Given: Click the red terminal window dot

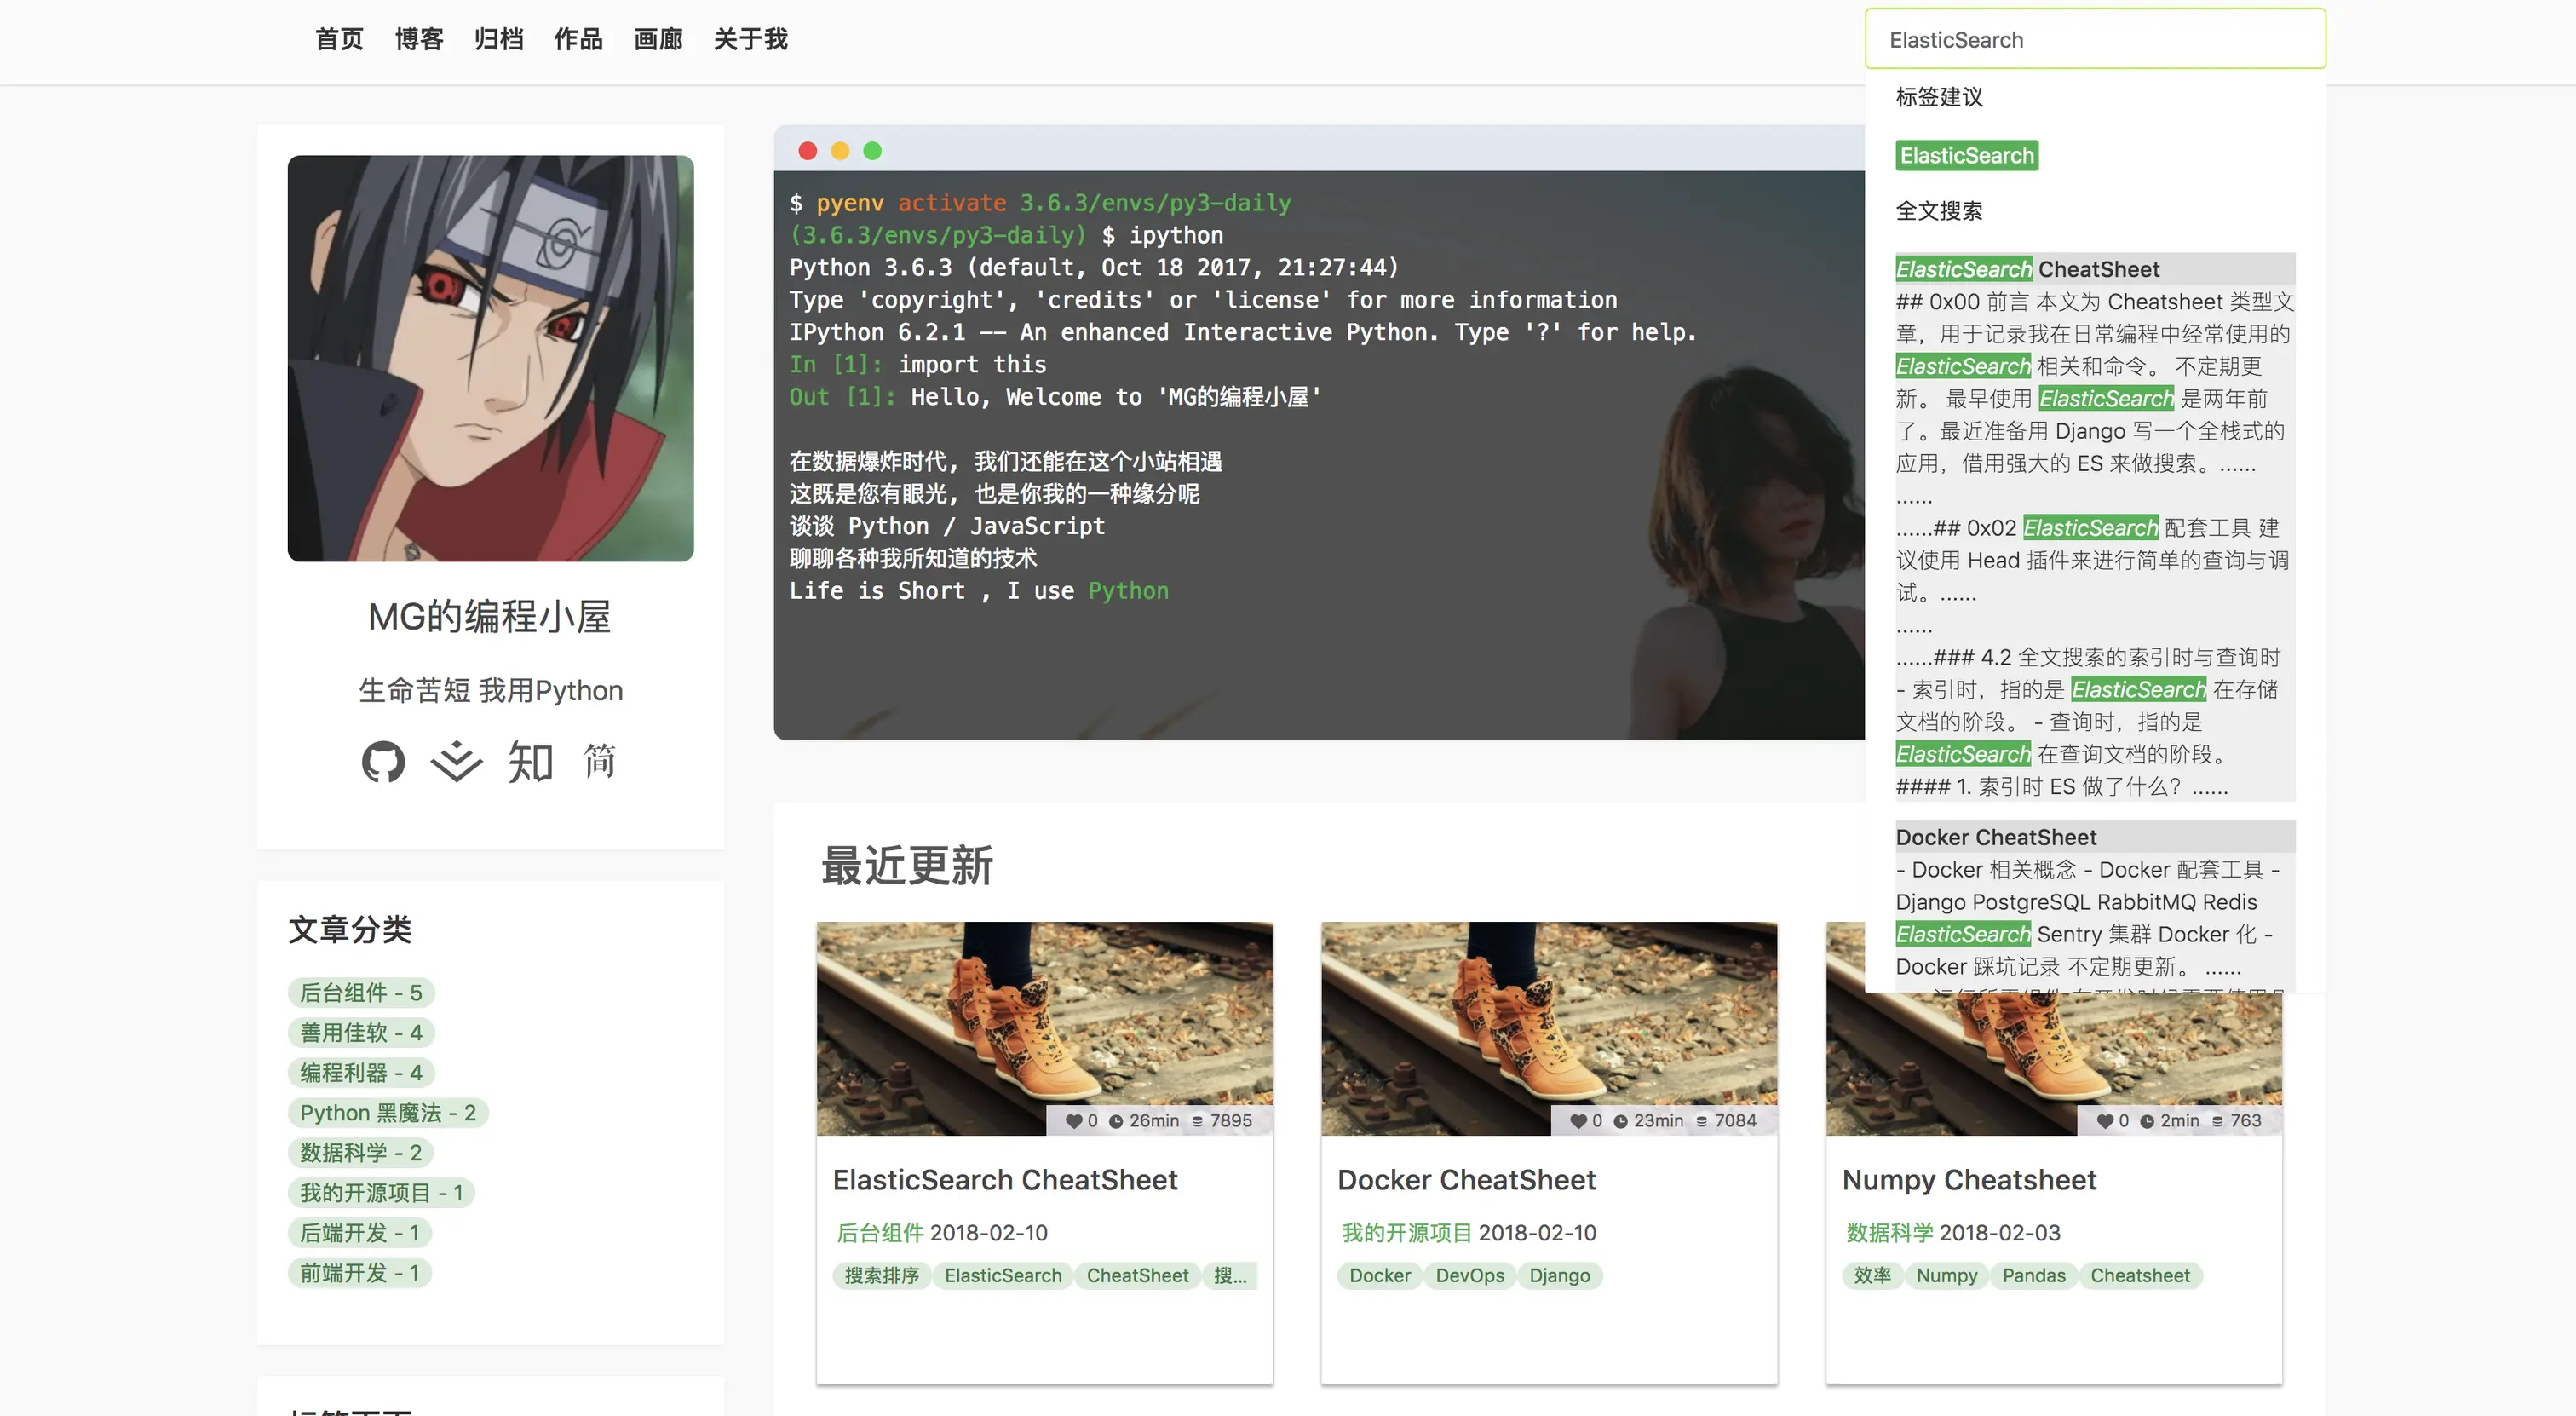Looking at the screenshot, I should [808, 151].
